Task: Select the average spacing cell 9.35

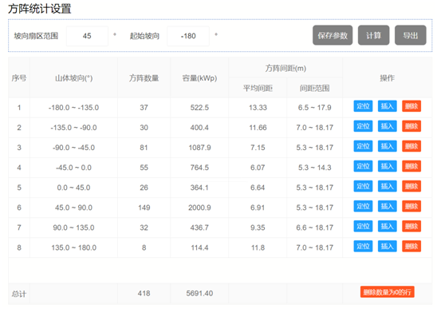Action: pos(258,228)
